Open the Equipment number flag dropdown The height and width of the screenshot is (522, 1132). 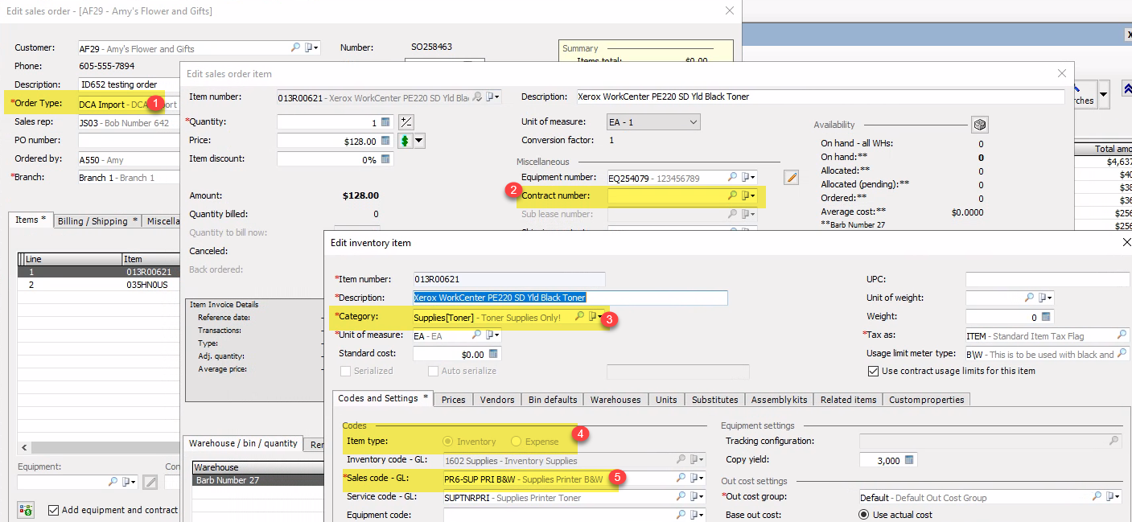[749, 177]
